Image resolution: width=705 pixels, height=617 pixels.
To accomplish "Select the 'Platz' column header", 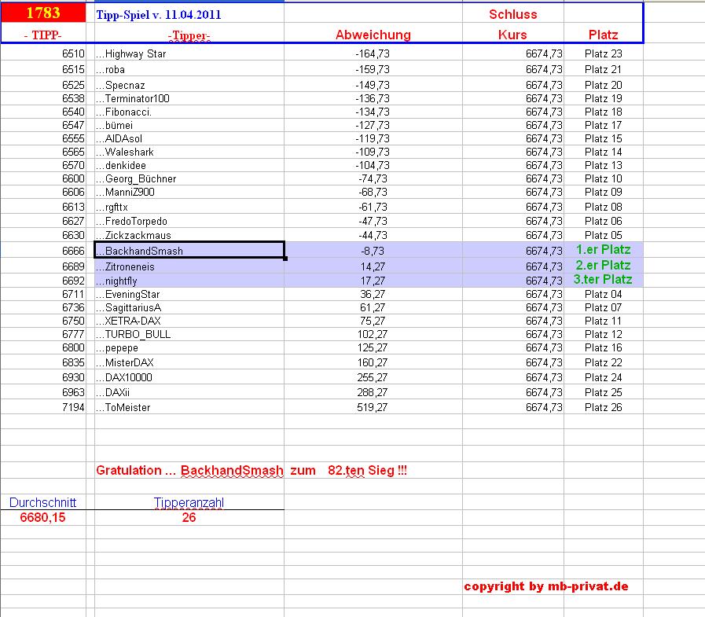I will tap(604, 35).
